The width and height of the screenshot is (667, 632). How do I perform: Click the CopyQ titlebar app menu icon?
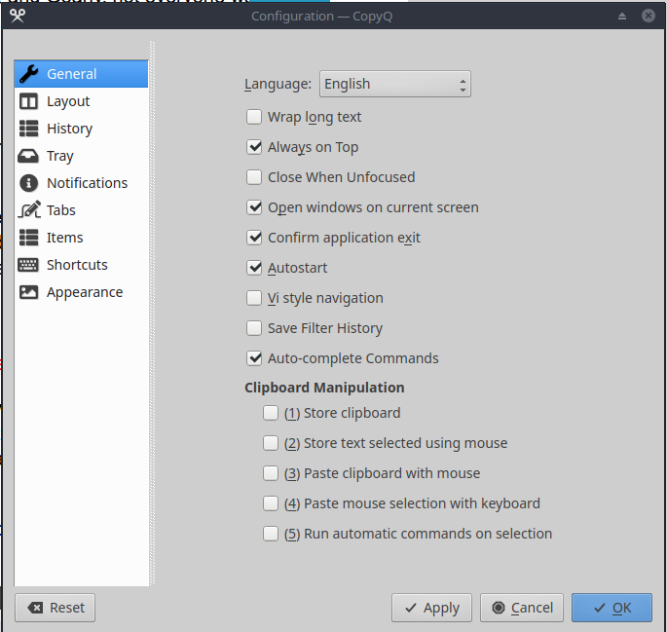click(x=17, y=15)
